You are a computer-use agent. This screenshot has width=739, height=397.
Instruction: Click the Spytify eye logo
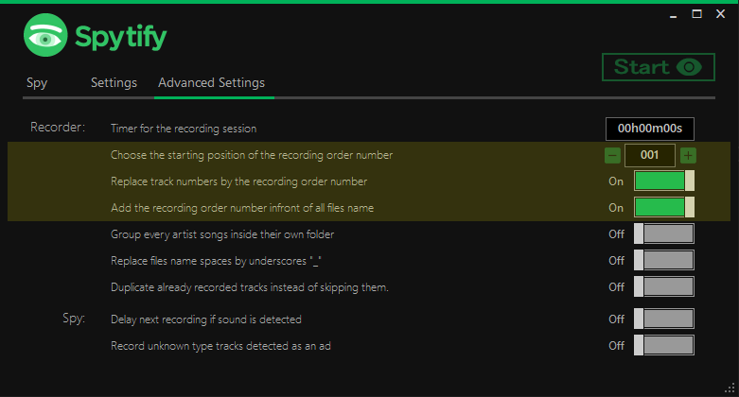tap(45, 35)
